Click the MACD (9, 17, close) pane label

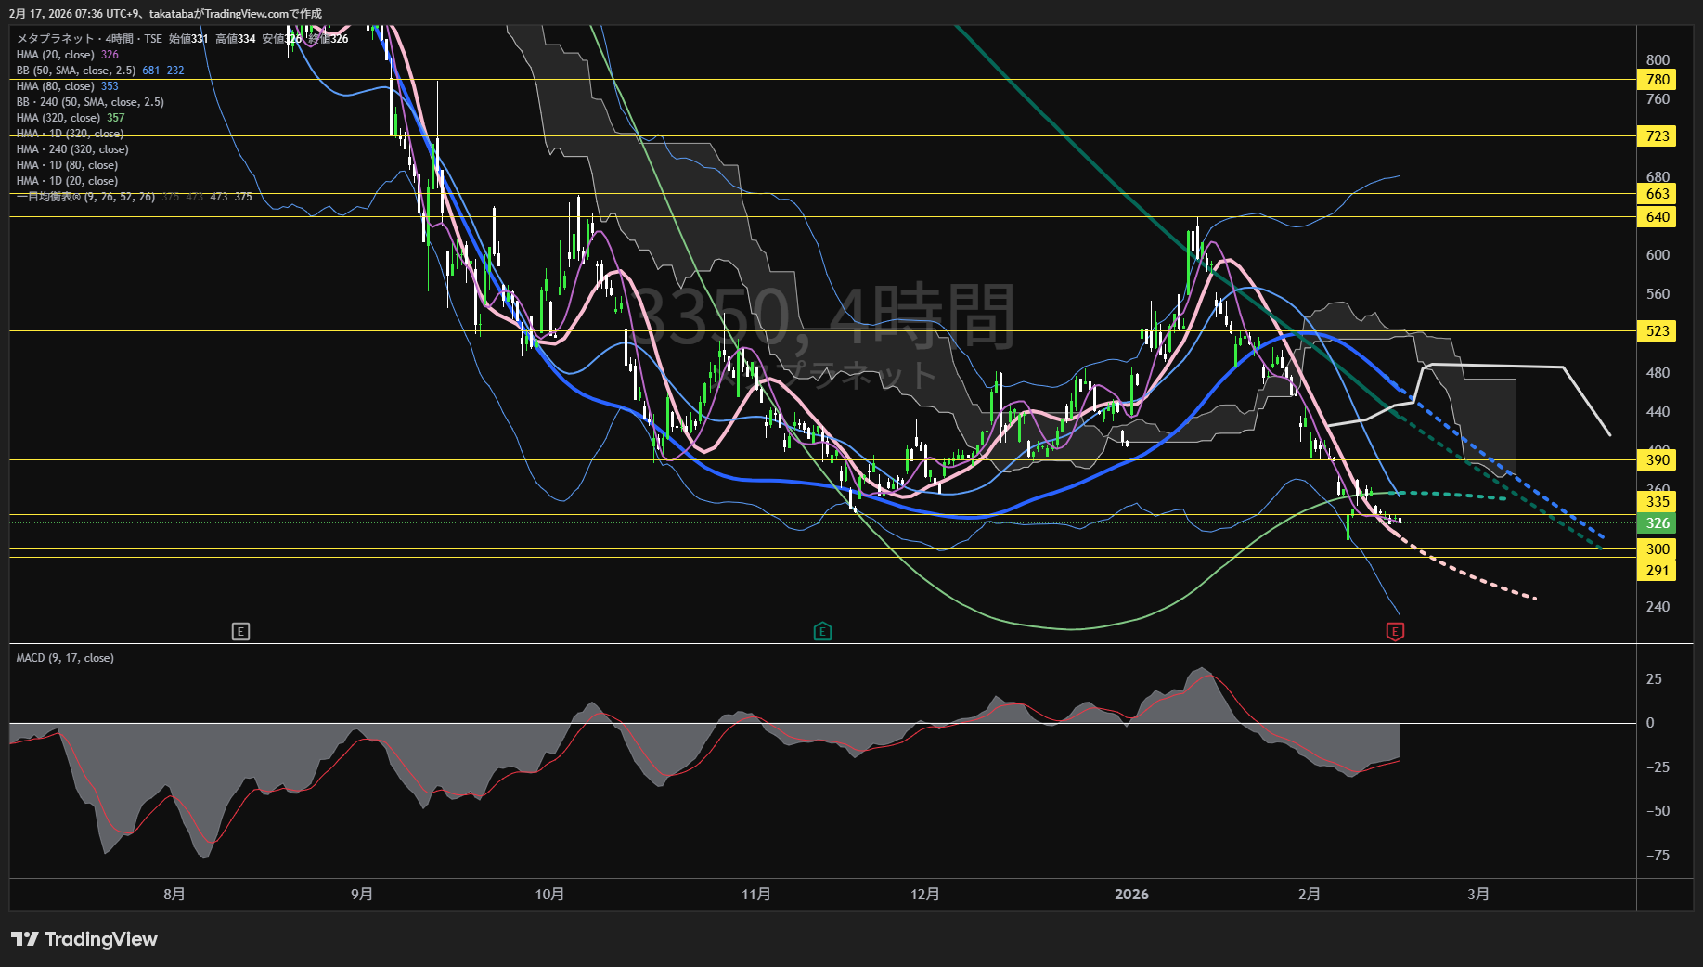pyautogui.click(x=65, y=658)
